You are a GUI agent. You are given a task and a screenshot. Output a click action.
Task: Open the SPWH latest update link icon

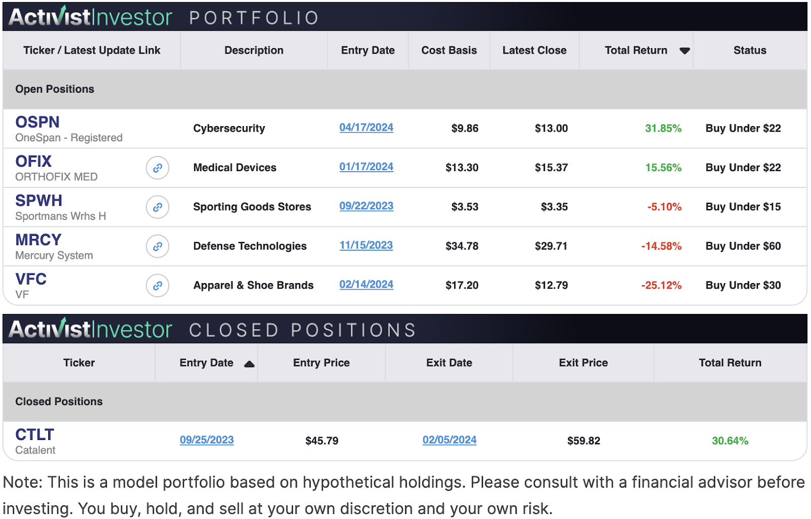(158, 207)
